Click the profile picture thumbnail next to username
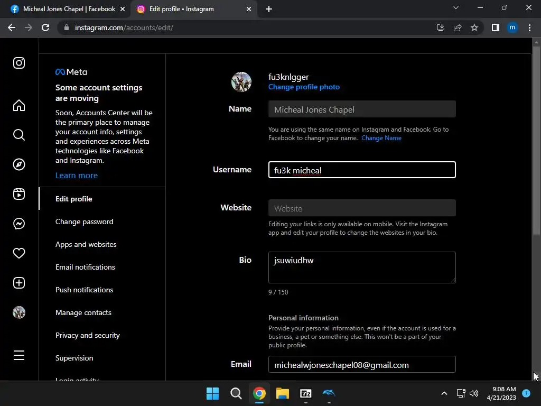541x406 pixels. [241, 82]
